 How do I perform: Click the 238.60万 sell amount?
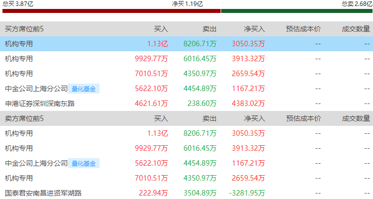[x=202, y=103]
